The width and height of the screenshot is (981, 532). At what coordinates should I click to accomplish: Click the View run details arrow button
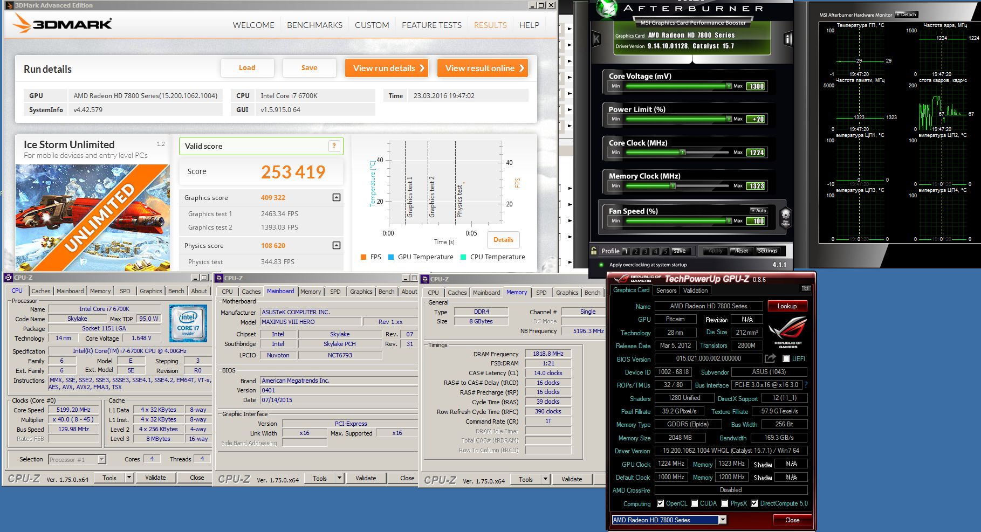[x=387, y=68]
